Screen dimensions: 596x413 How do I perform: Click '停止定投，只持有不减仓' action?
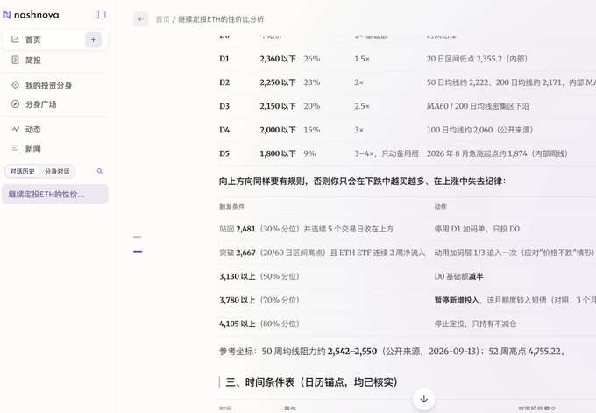click(x=475, y=324)
